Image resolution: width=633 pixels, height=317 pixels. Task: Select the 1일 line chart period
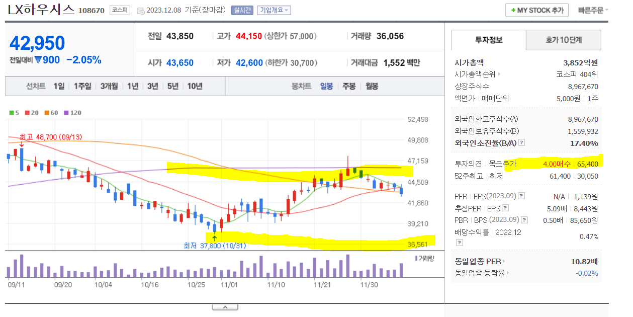(x=59, y=86)
